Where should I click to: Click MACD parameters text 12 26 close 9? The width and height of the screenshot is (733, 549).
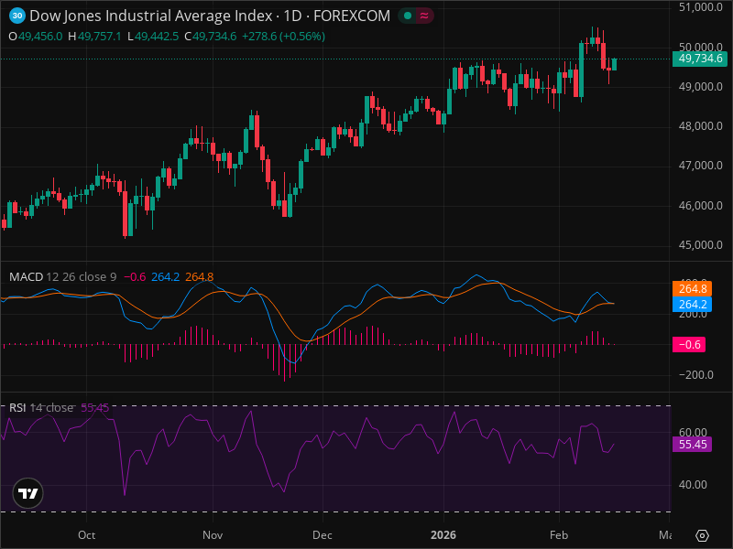(x=82, y=277)
